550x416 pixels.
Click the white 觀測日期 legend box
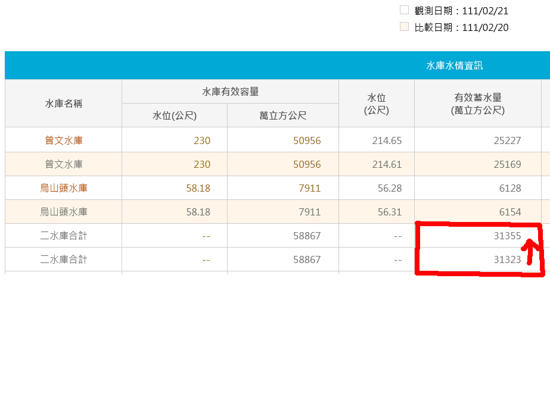(x=404, y=10)
